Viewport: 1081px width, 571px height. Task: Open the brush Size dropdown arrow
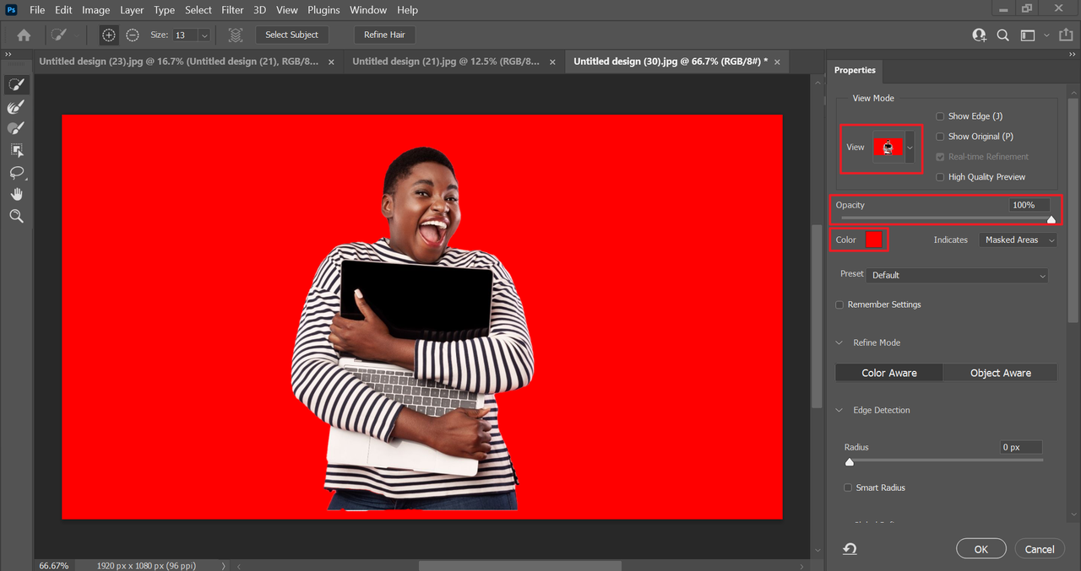[x=204, y=35]
